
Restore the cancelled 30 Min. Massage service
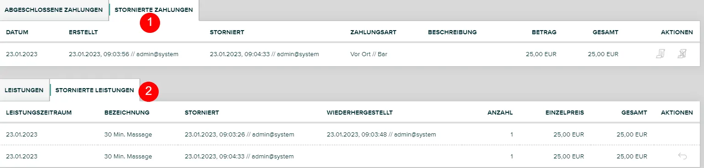click(x=682, y=156)
